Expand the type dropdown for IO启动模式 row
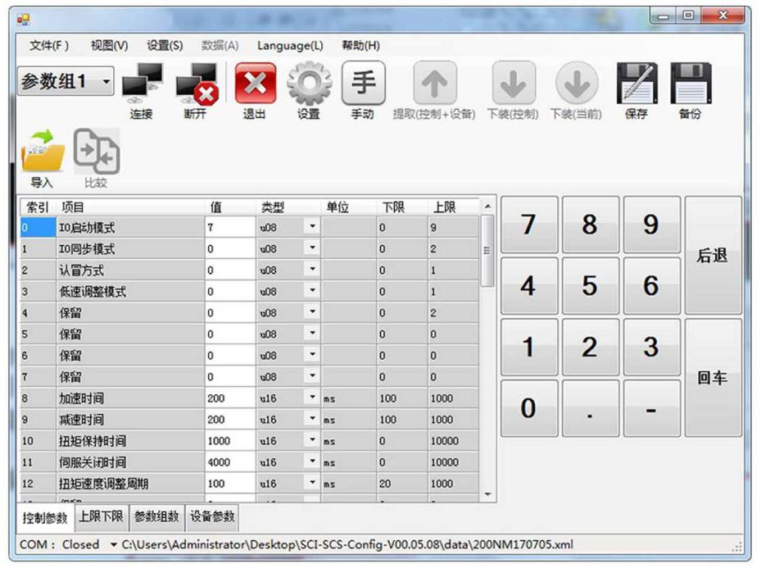 [x=312, y=227]
